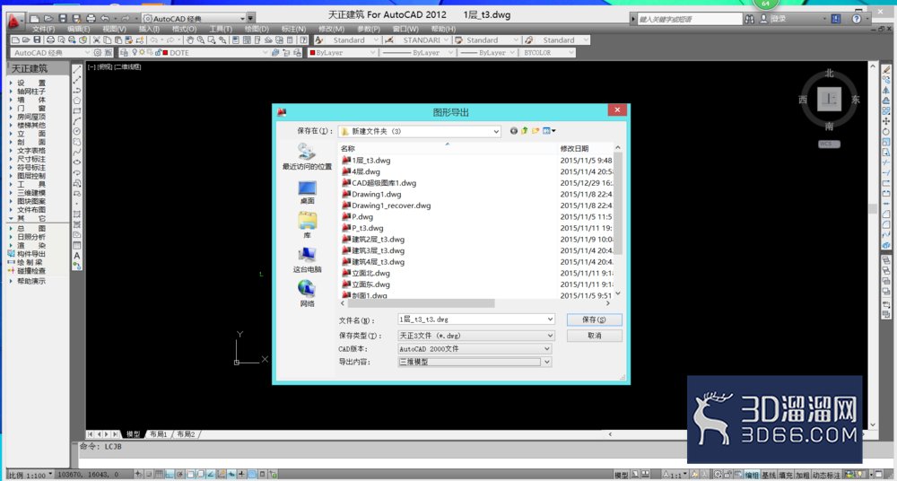Select 桌面 desktop in places sidebar
The height and width of the screenshot is (481, 897).
point(307,192)
